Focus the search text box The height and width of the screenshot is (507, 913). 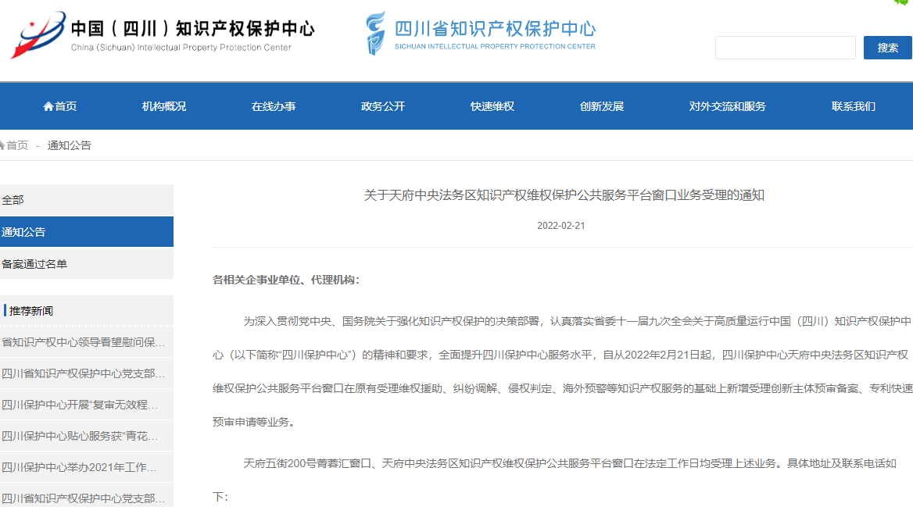point(785,48)
